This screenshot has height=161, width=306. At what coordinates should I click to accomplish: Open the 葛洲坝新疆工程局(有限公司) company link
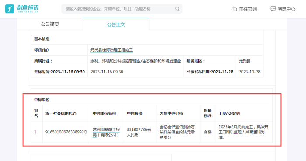point(106,132)
